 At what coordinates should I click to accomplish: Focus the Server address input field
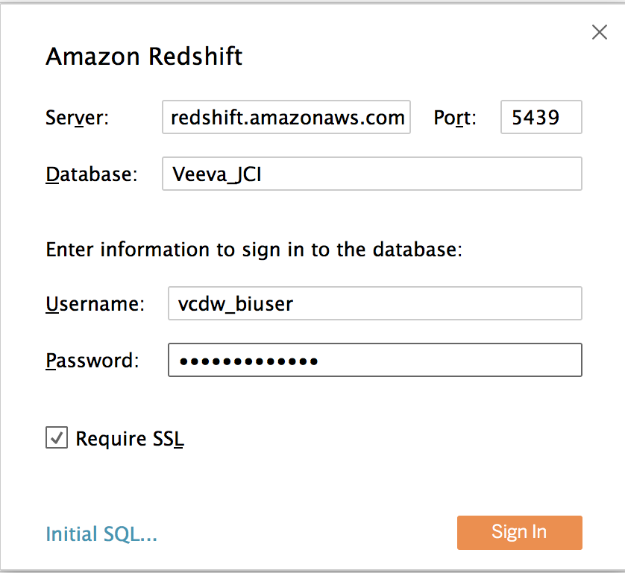click(x=286, y=117)
